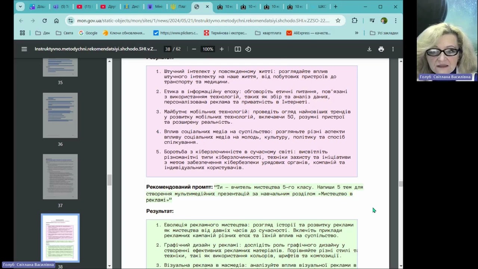Close the active PDF browser tab
Viewport: 478px width, 269px height.
tap(207, 6)
